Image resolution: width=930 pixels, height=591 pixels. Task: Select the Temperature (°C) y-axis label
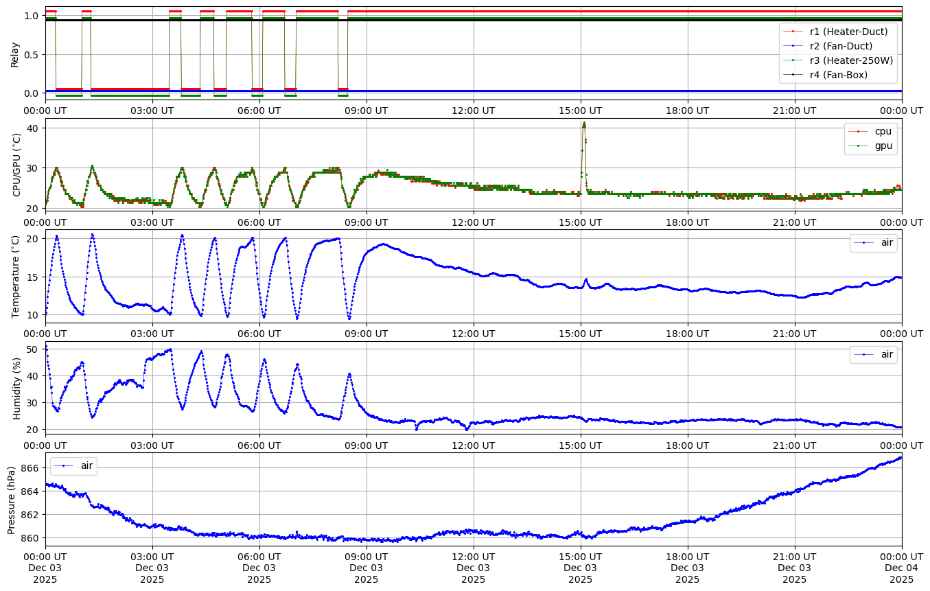pos(16,277)
